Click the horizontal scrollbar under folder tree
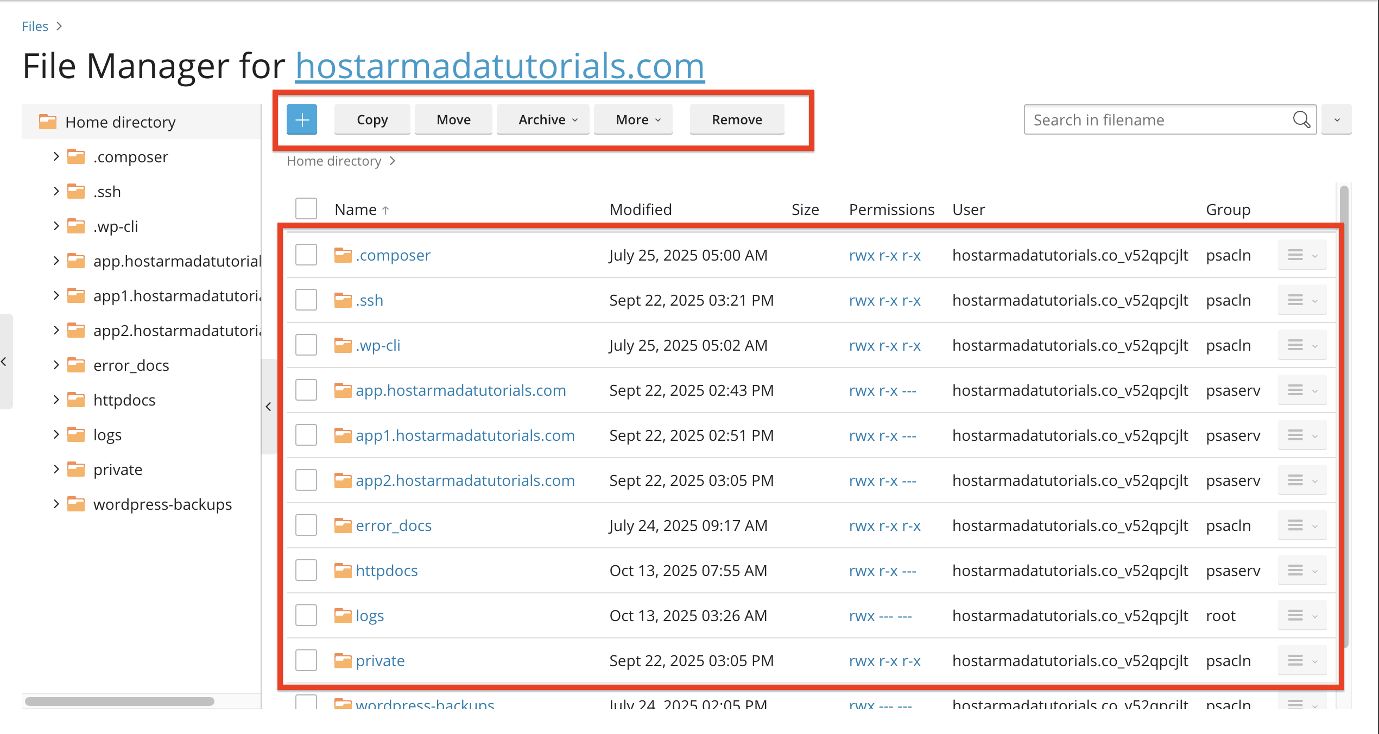 coord(119,701)
